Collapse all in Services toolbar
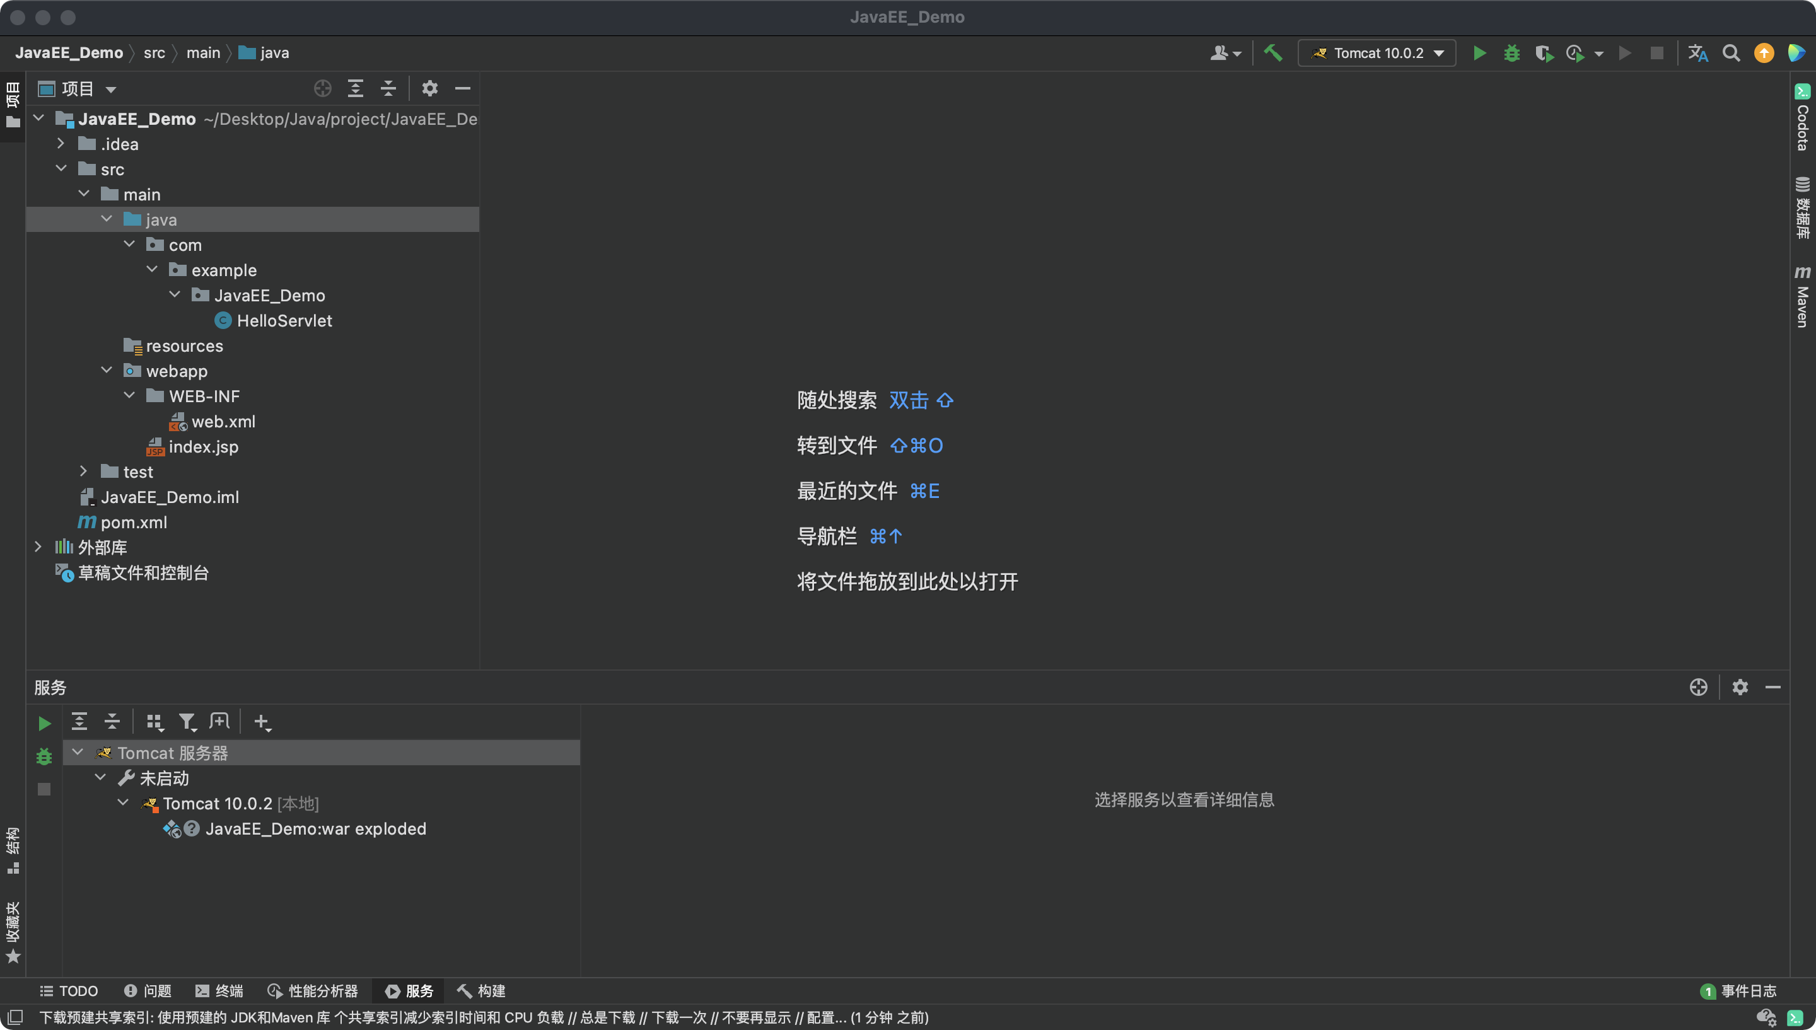This screenshot has width=1816, height=1030. pyautogui.click(x=112, y=722)
